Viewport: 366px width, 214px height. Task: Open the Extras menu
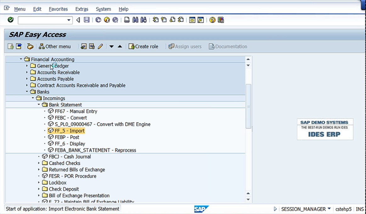pyautogui.click(x=82, y=9)
